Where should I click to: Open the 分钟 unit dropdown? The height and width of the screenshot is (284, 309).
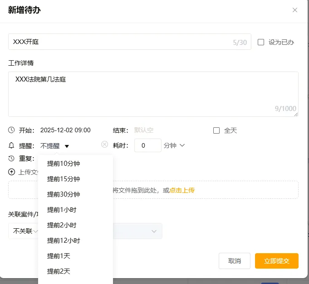[174, 145]
